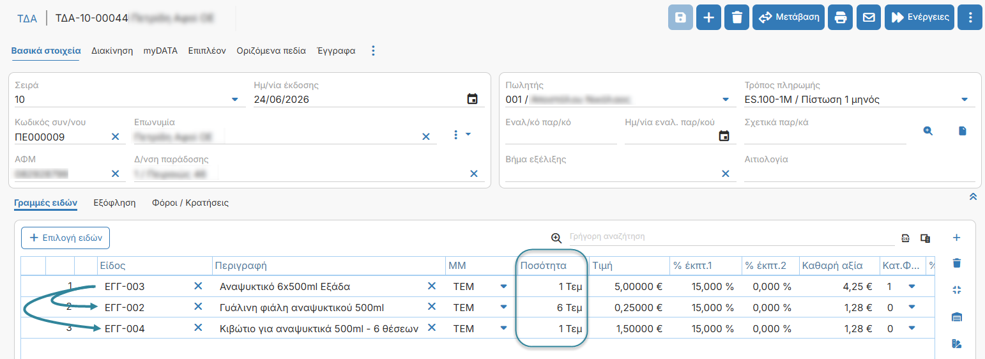Clear description Αναψυκτικό 6x500ml Εξάδα
The height and width of the screenshot is (359, 985).
click(432, 286)
